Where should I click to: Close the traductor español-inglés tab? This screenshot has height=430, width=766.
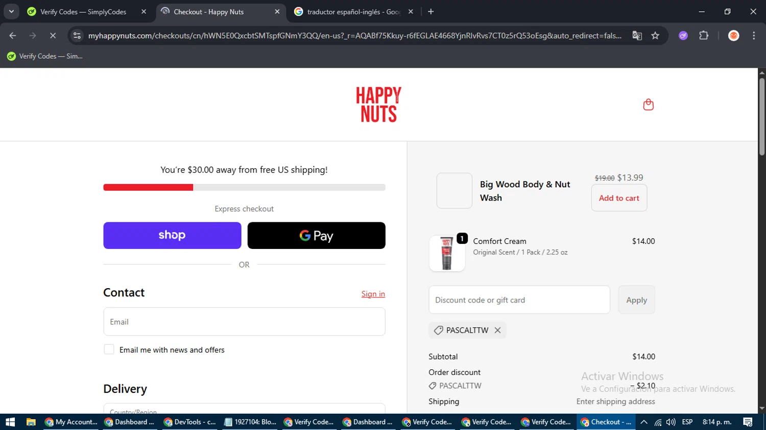(x=411, y=12)
